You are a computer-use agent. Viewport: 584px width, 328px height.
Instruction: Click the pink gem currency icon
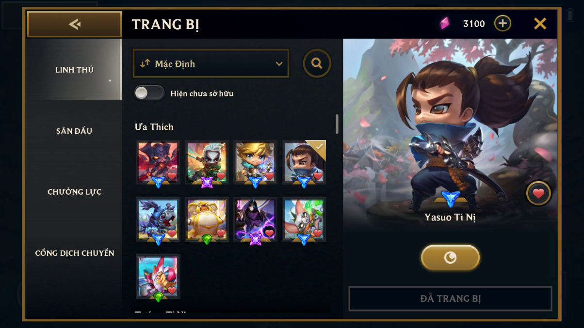(x=444, y=23)
